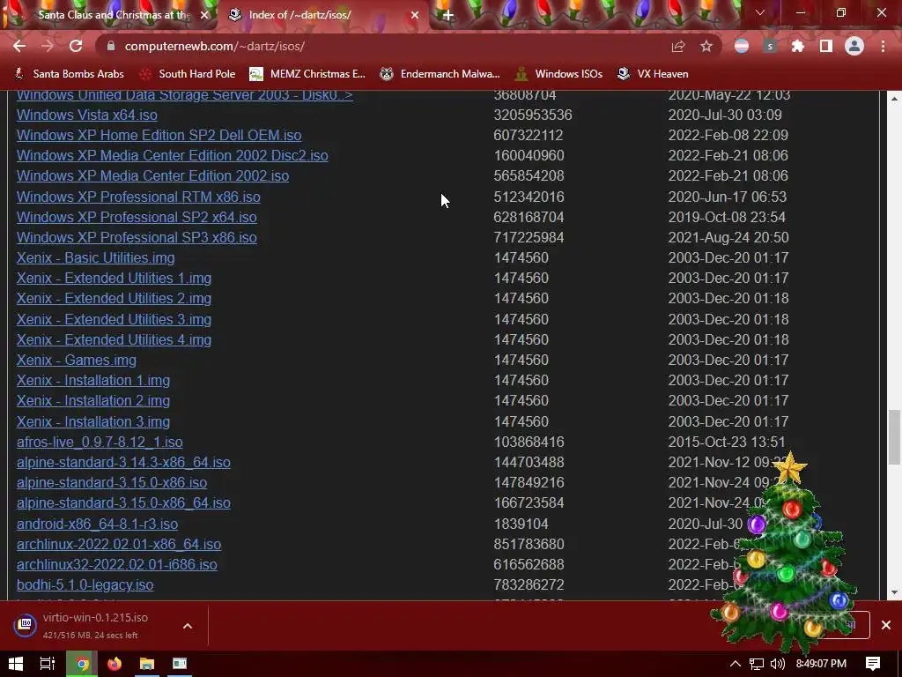Open a new tab with the plus button
This screenshot has height=677, width=902.
(x=448, y=15)
